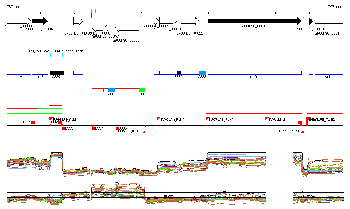Select the D334 terminator marker
This screenshot has width=350, height=209.
pos(94,128)
